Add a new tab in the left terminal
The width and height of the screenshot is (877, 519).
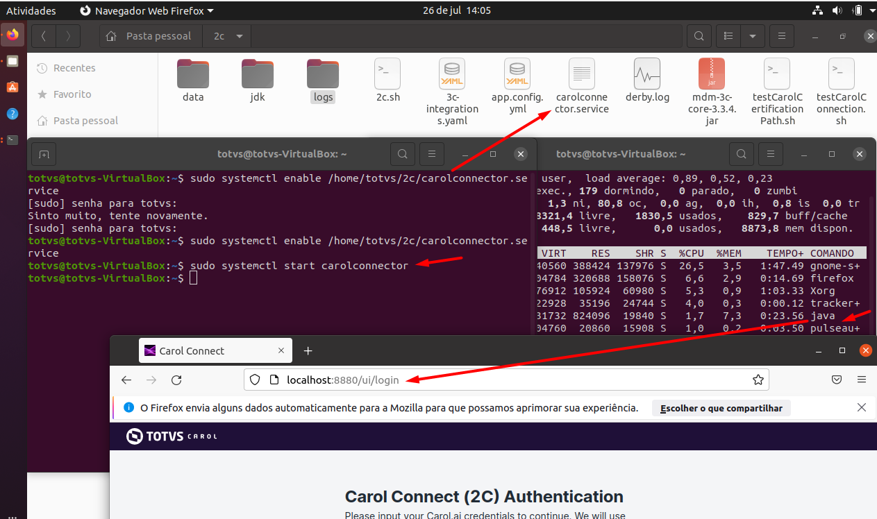coord(44,154)
